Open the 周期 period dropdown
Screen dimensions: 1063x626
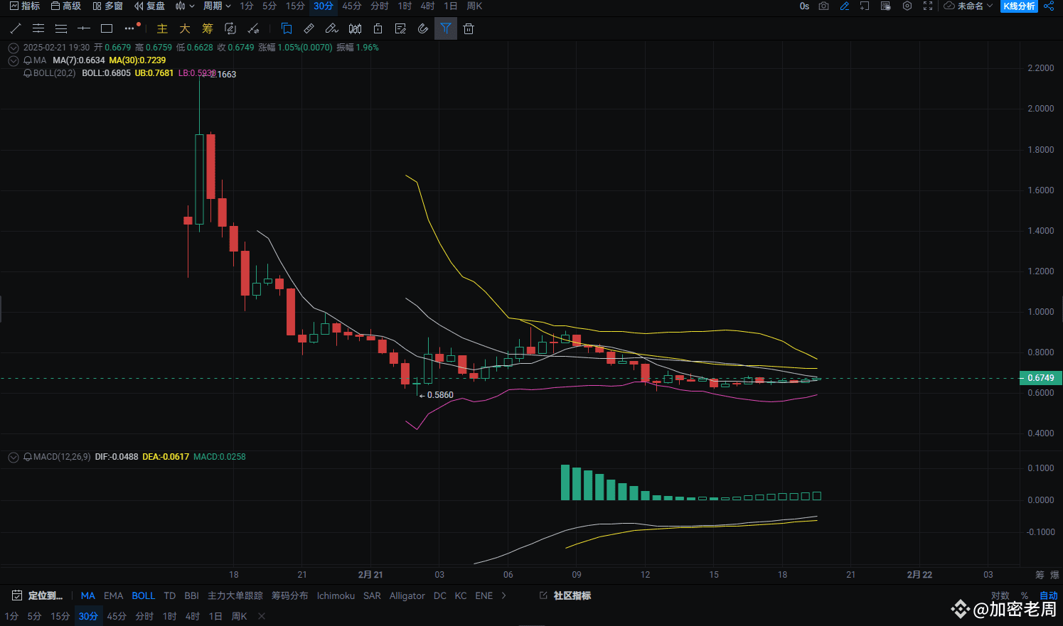pos(217,6)
